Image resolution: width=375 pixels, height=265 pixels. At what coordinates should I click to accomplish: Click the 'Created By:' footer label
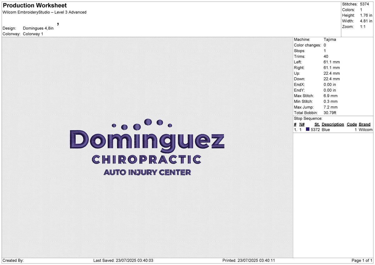(x=13, y=261)
